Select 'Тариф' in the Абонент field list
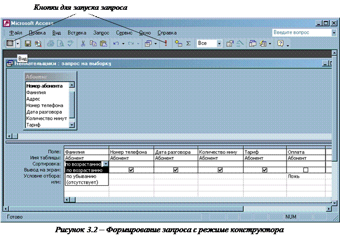 [x=47, y=125]
